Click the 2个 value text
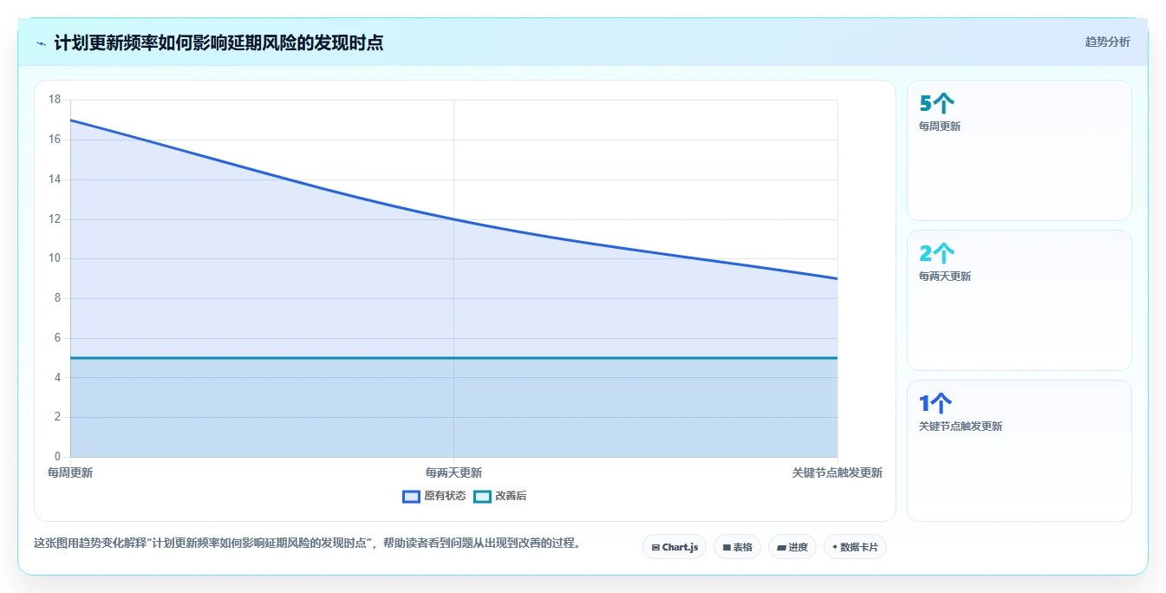1166x593 pixels. 937,254
